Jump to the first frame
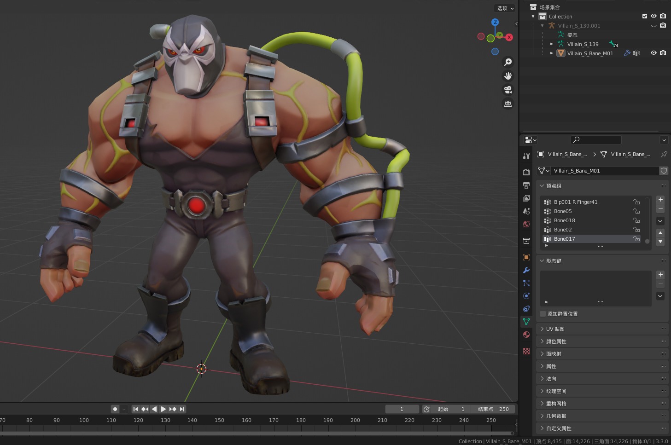 tap(135, 409)
